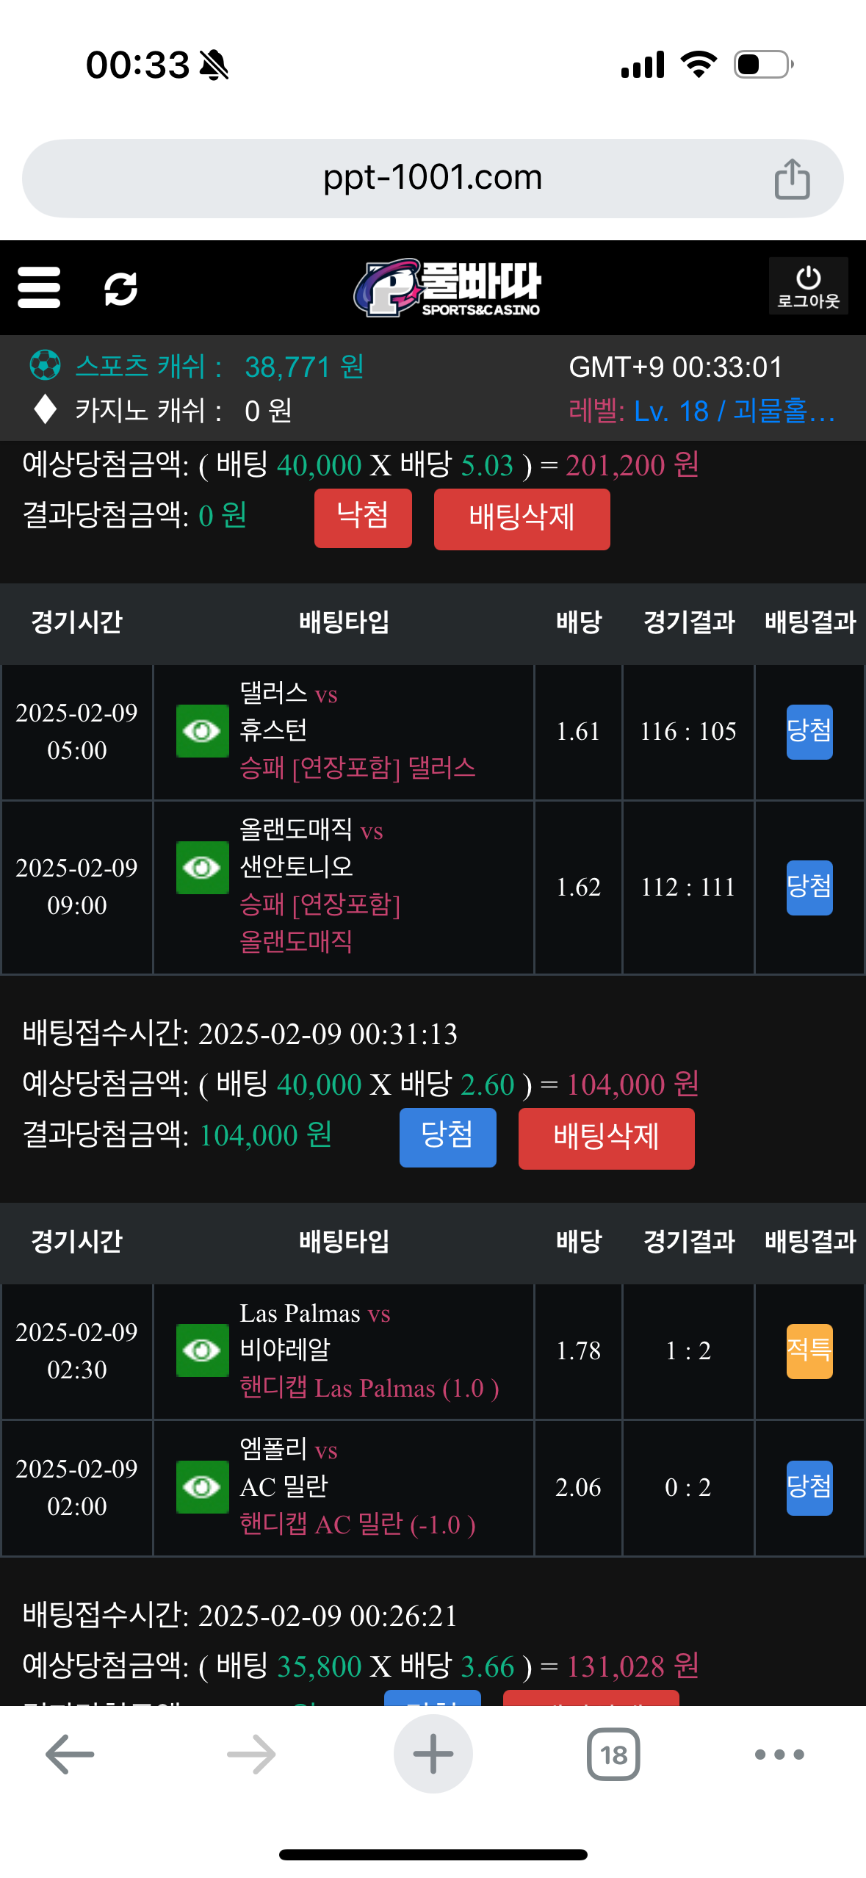Delete the bet with 5.03 odds

point(522,519)
